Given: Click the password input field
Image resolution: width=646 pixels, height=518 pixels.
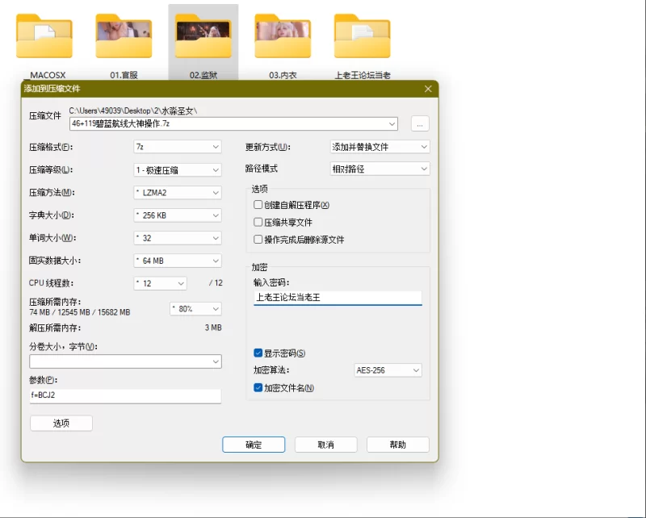Looking at the screenshot, I should [x=338, y=298].
